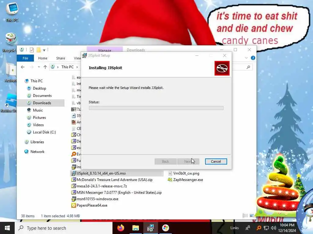Click the orange magnifier tray icon
The width and height of the screenshot is (313, 234).
tap(259, 228)
